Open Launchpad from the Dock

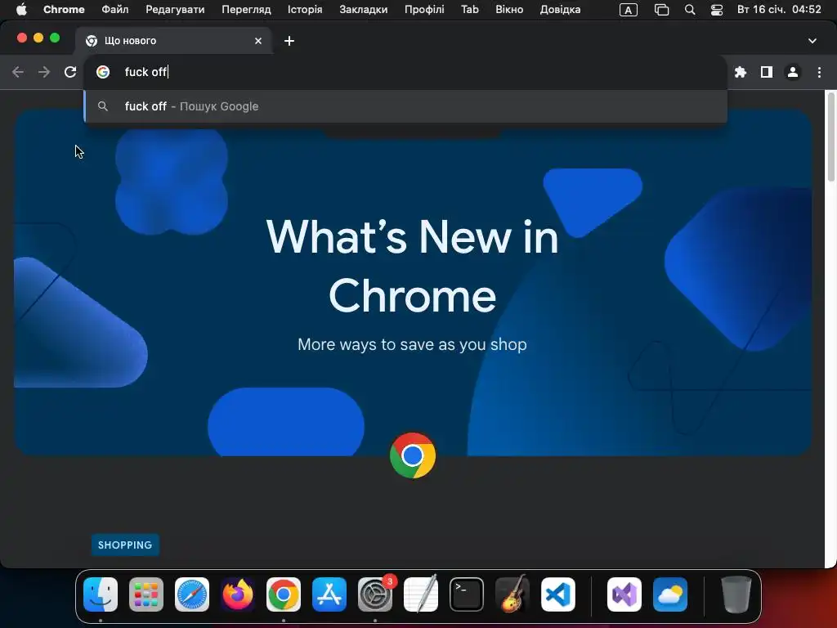click(146, 594)
